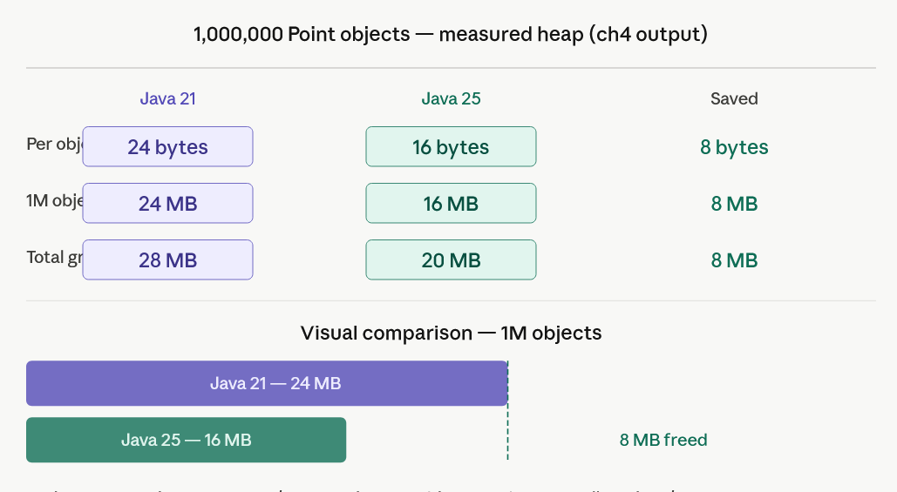Click the 'Visual comparison — 1M objects' heading
The width and height of the screenshot is (897, 492).
451,334
